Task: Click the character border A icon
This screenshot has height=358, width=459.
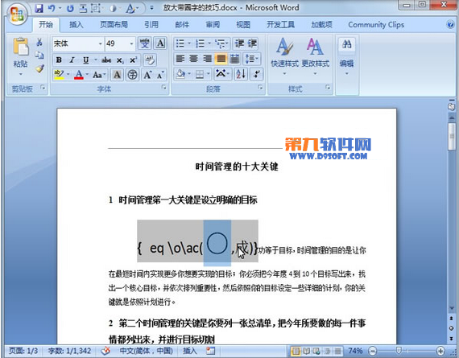Action: pos(160,43)
